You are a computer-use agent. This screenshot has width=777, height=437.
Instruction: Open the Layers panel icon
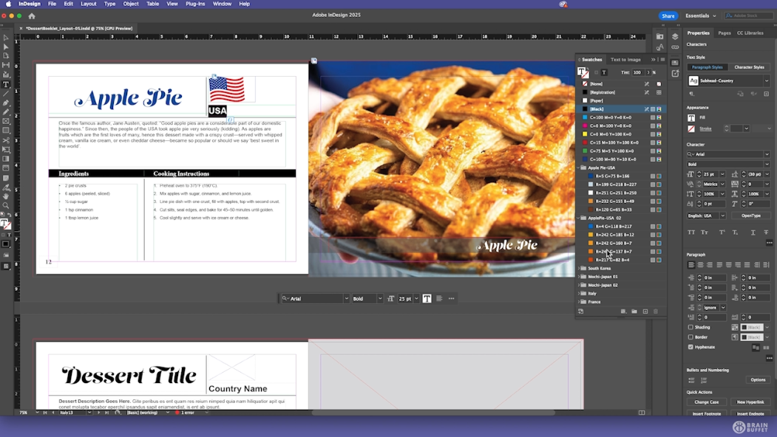click(x=675, y=37)
